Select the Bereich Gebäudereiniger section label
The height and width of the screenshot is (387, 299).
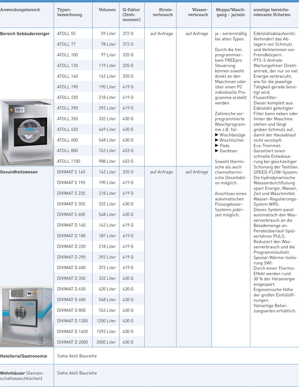click(25, 34)
